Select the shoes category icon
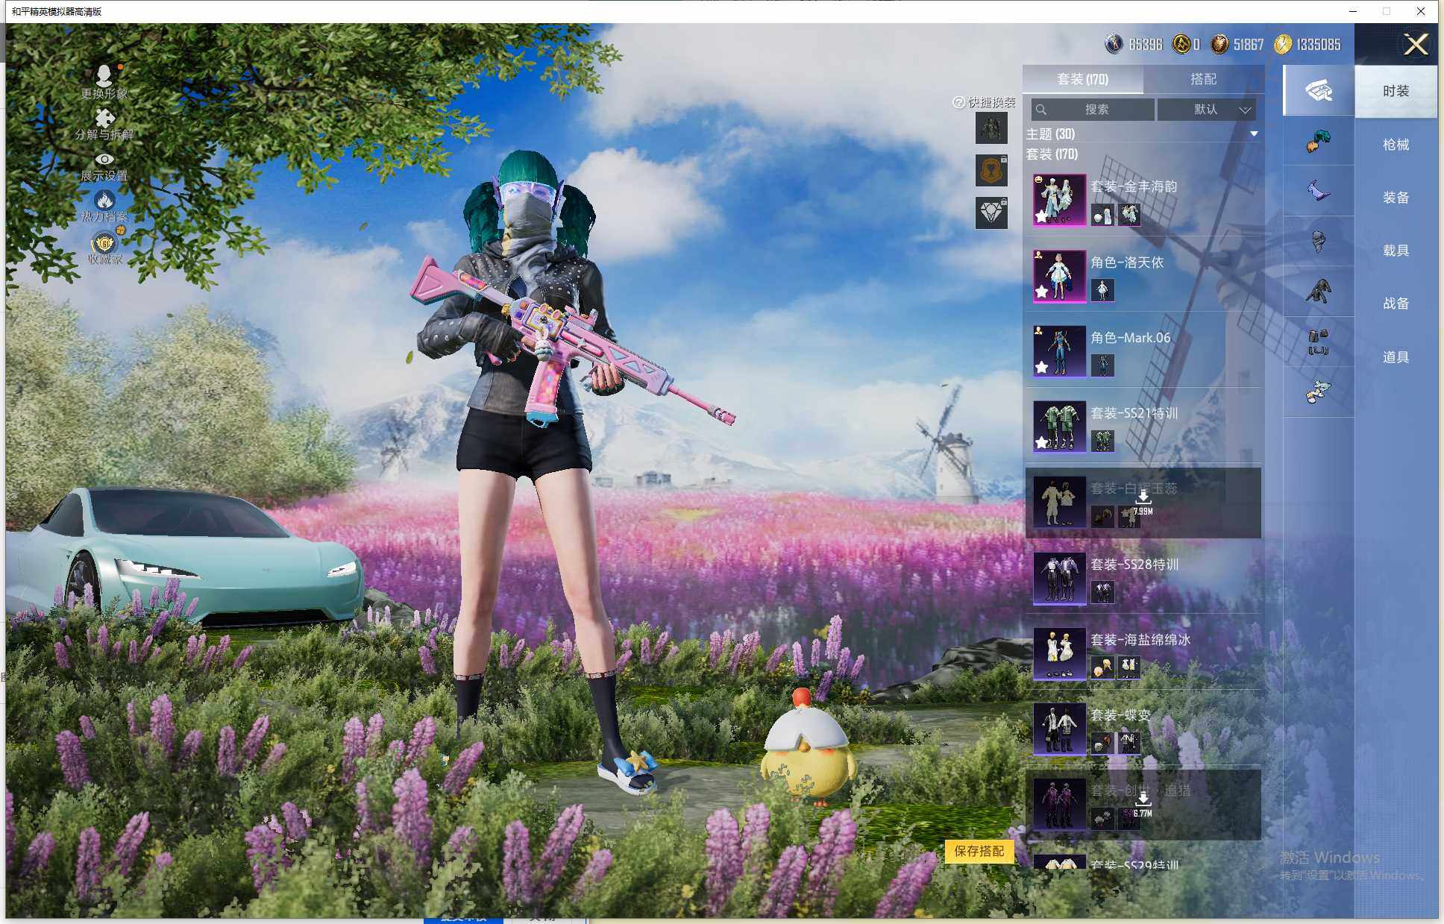The height and width of the screenshot is (924, 1444). click(x=1318, y=392)
